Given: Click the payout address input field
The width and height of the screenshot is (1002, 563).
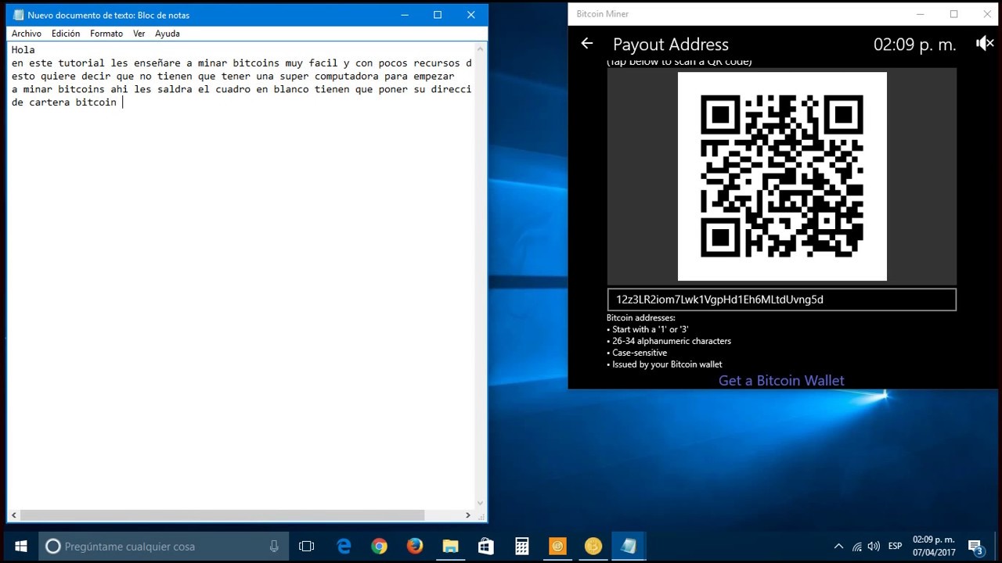Looking at the screenshot, I should [781, 299].
